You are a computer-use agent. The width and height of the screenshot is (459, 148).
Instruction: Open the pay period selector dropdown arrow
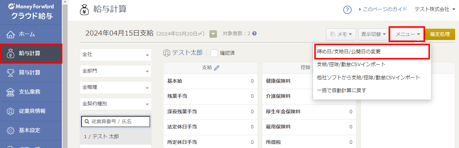click(x=213, y=34)
